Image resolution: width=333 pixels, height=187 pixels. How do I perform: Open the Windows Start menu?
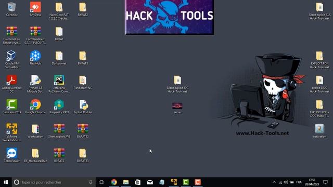click(6, 182)
